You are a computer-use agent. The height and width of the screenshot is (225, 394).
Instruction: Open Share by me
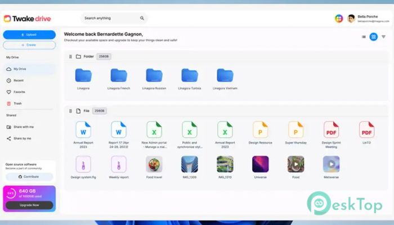click(x=19, y=138)
